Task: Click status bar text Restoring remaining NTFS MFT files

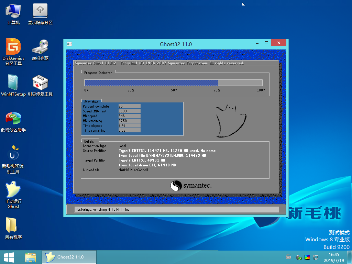Action: (102, 209)
